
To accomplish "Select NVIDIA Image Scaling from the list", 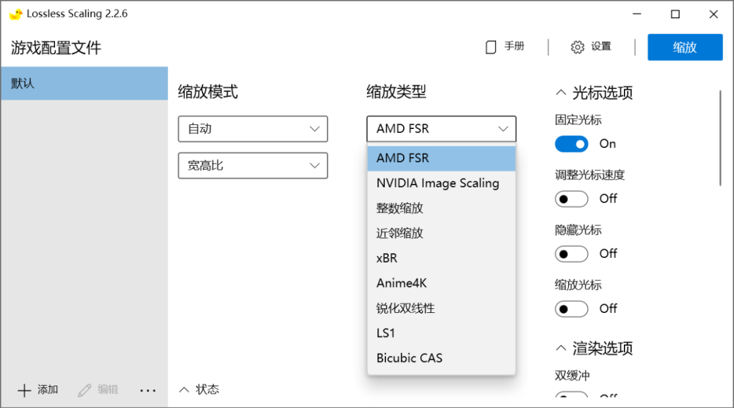I will [437, 183].
